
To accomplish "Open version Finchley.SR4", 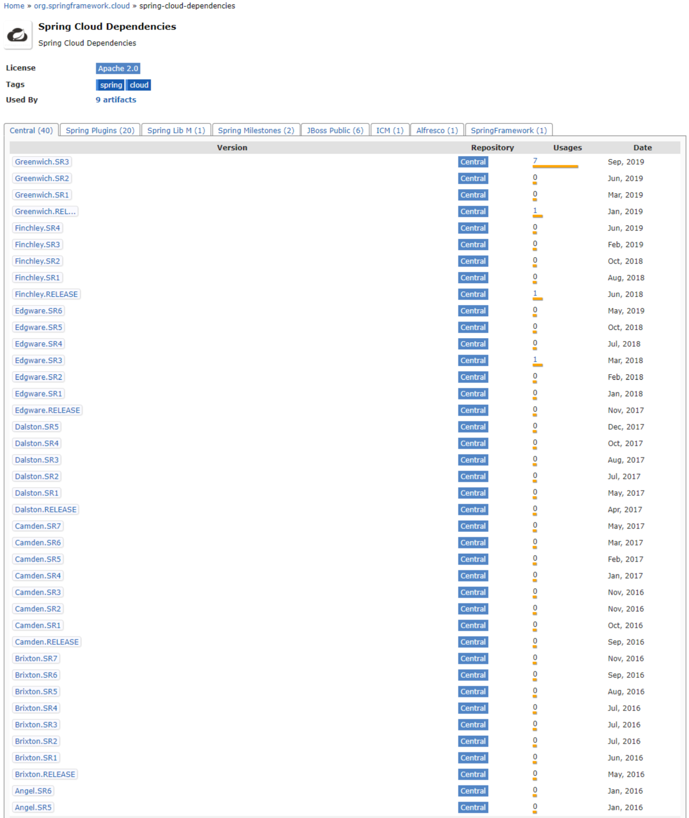I will click(x=37, y=228).
